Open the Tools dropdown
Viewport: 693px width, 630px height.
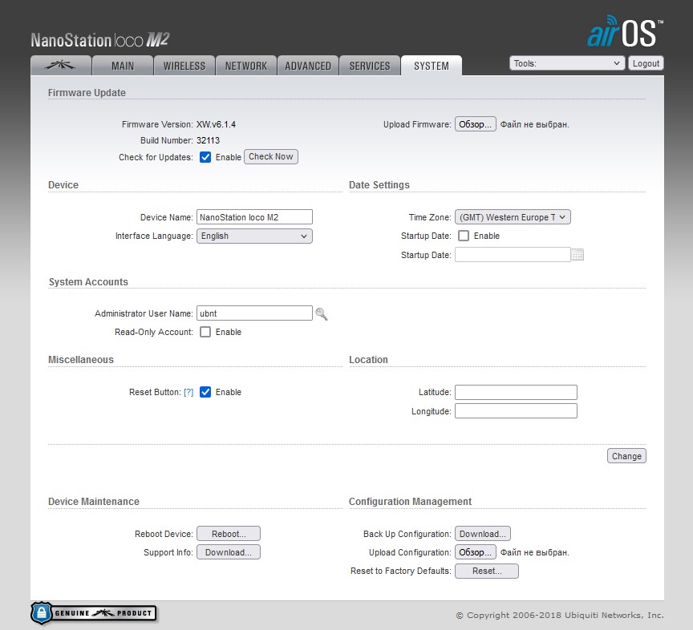tap(566, 63)
